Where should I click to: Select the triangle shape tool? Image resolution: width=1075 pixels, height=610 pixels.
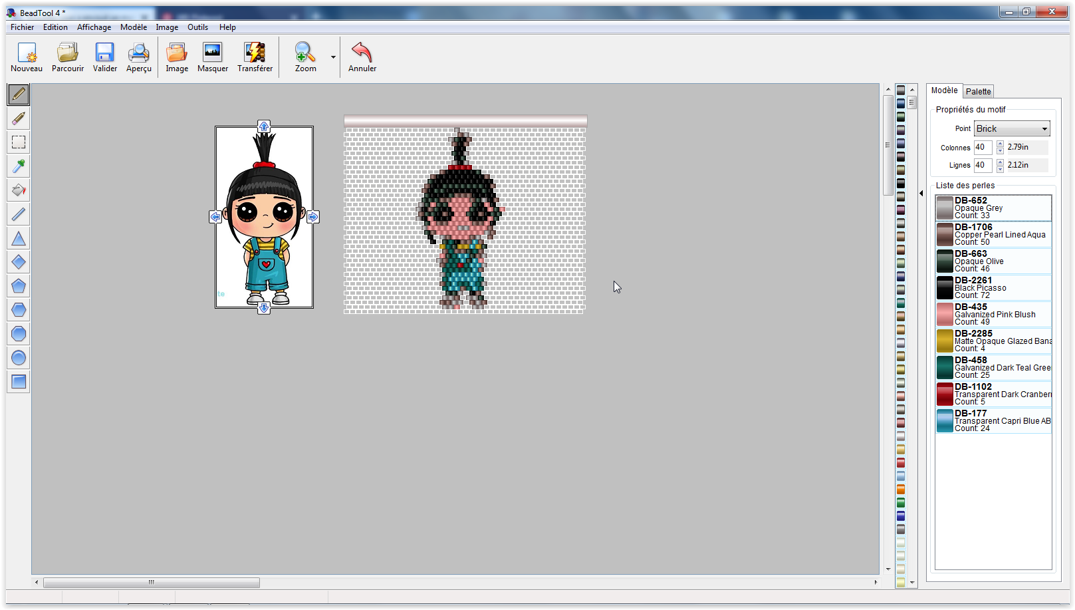pyautogui.click(x=19, y=238)
